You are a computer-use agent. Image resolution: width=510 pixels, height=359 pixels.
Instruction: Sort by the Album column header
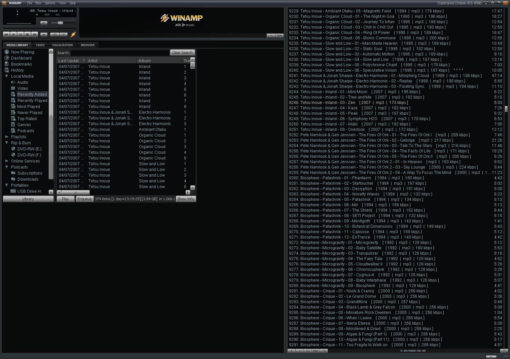[x=159, y=61]
